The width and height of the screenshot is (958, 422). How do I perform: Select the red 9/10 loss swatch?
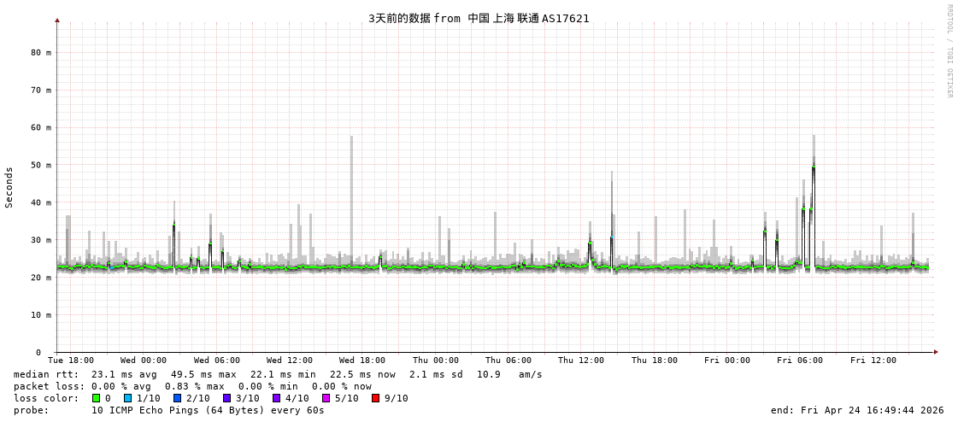375,398
